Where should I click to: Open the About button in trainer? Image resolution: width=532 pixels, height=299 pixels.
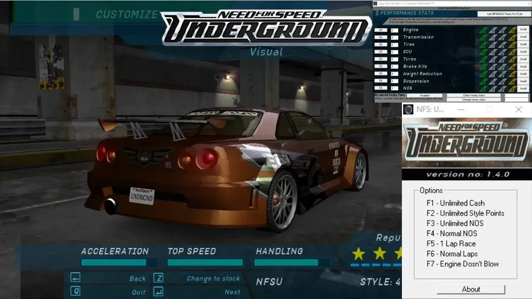471,289
